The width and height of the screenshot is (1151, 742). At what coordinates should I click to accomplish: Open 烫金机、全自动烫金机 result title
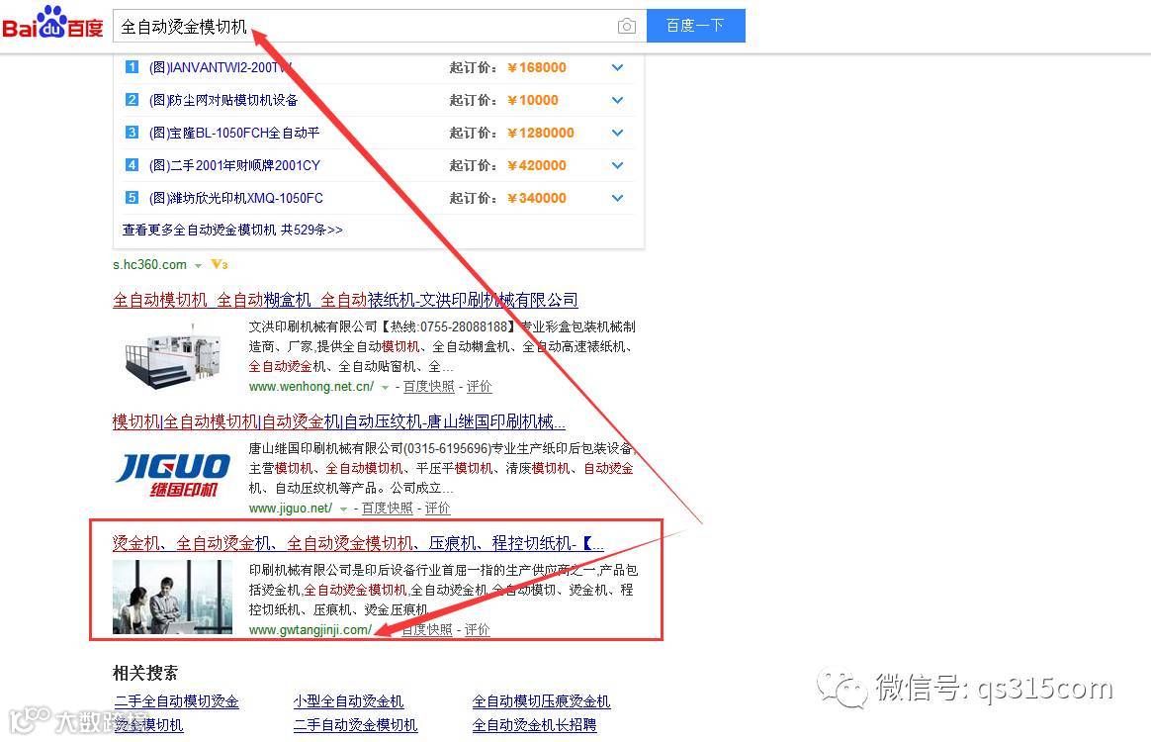(x=358, y=544)
